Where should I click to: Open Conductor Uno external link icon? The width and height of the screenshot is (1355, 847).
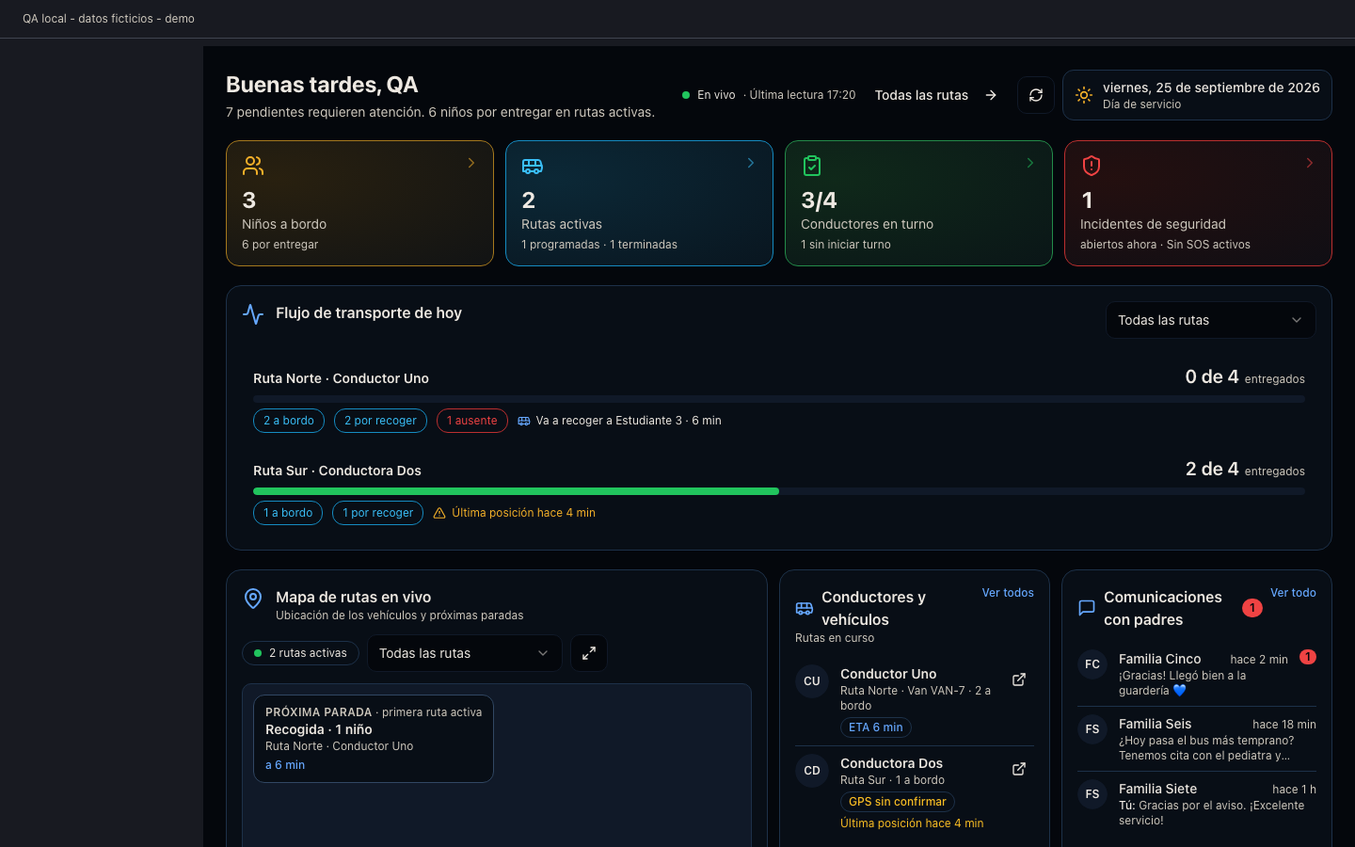1019,679
